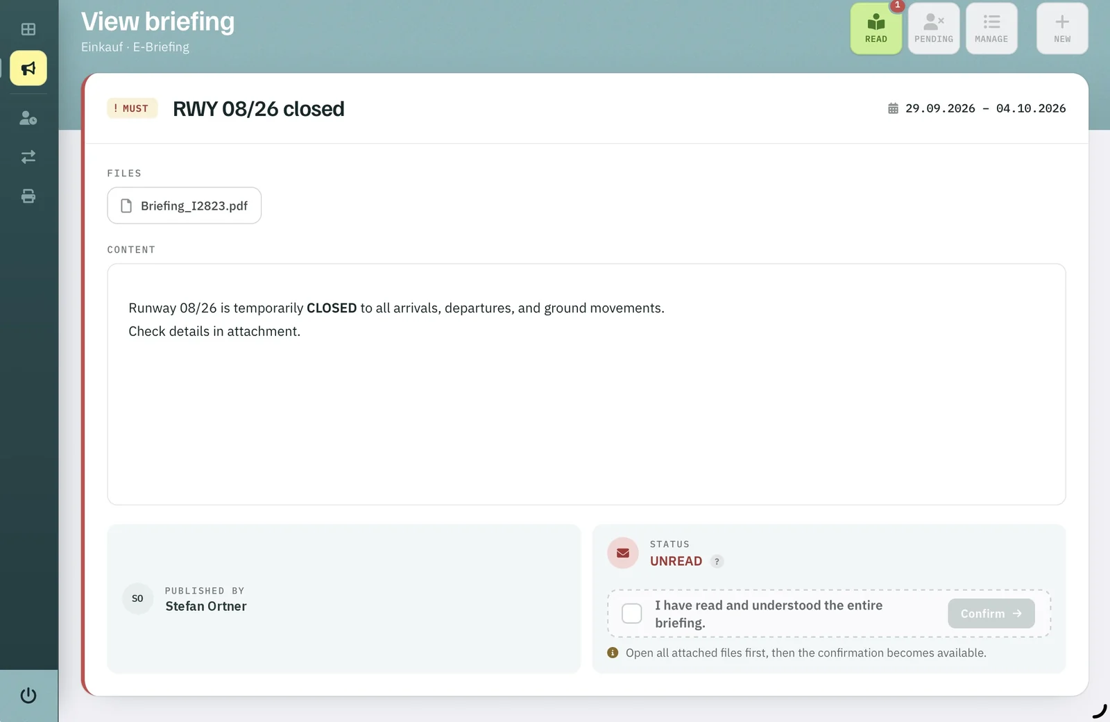The height and width of the screenshot is (722, 1110).
Task: Click the 'Open all attached files first' hint
Action: [806, 653]
